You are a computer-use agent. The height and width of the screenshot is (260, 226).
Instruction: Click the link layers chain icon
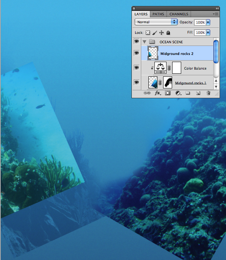point(147,93)
